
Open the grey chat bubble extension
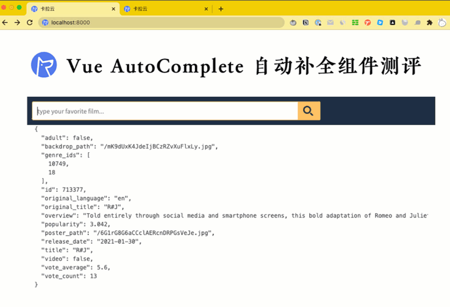(x=417, y=23)
